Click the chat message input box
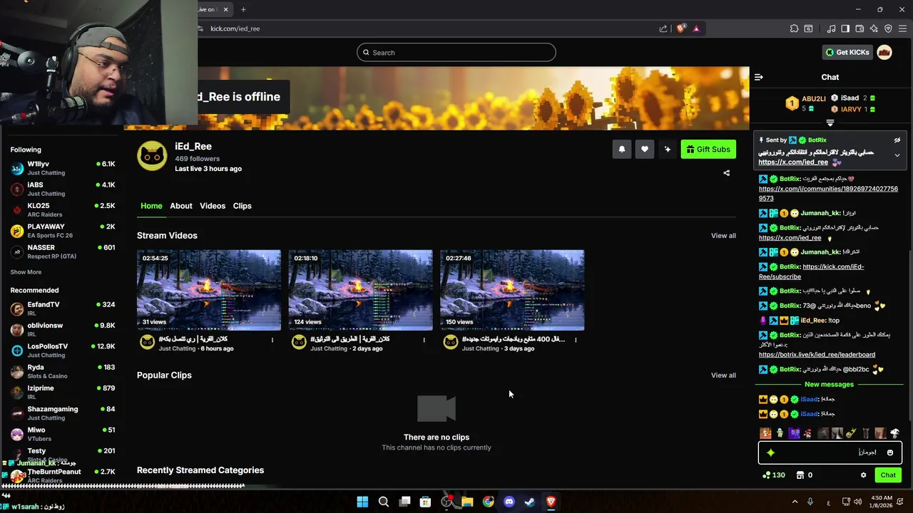Image resolution: width=913 pixels, height=513 pixels. point(830,452)
